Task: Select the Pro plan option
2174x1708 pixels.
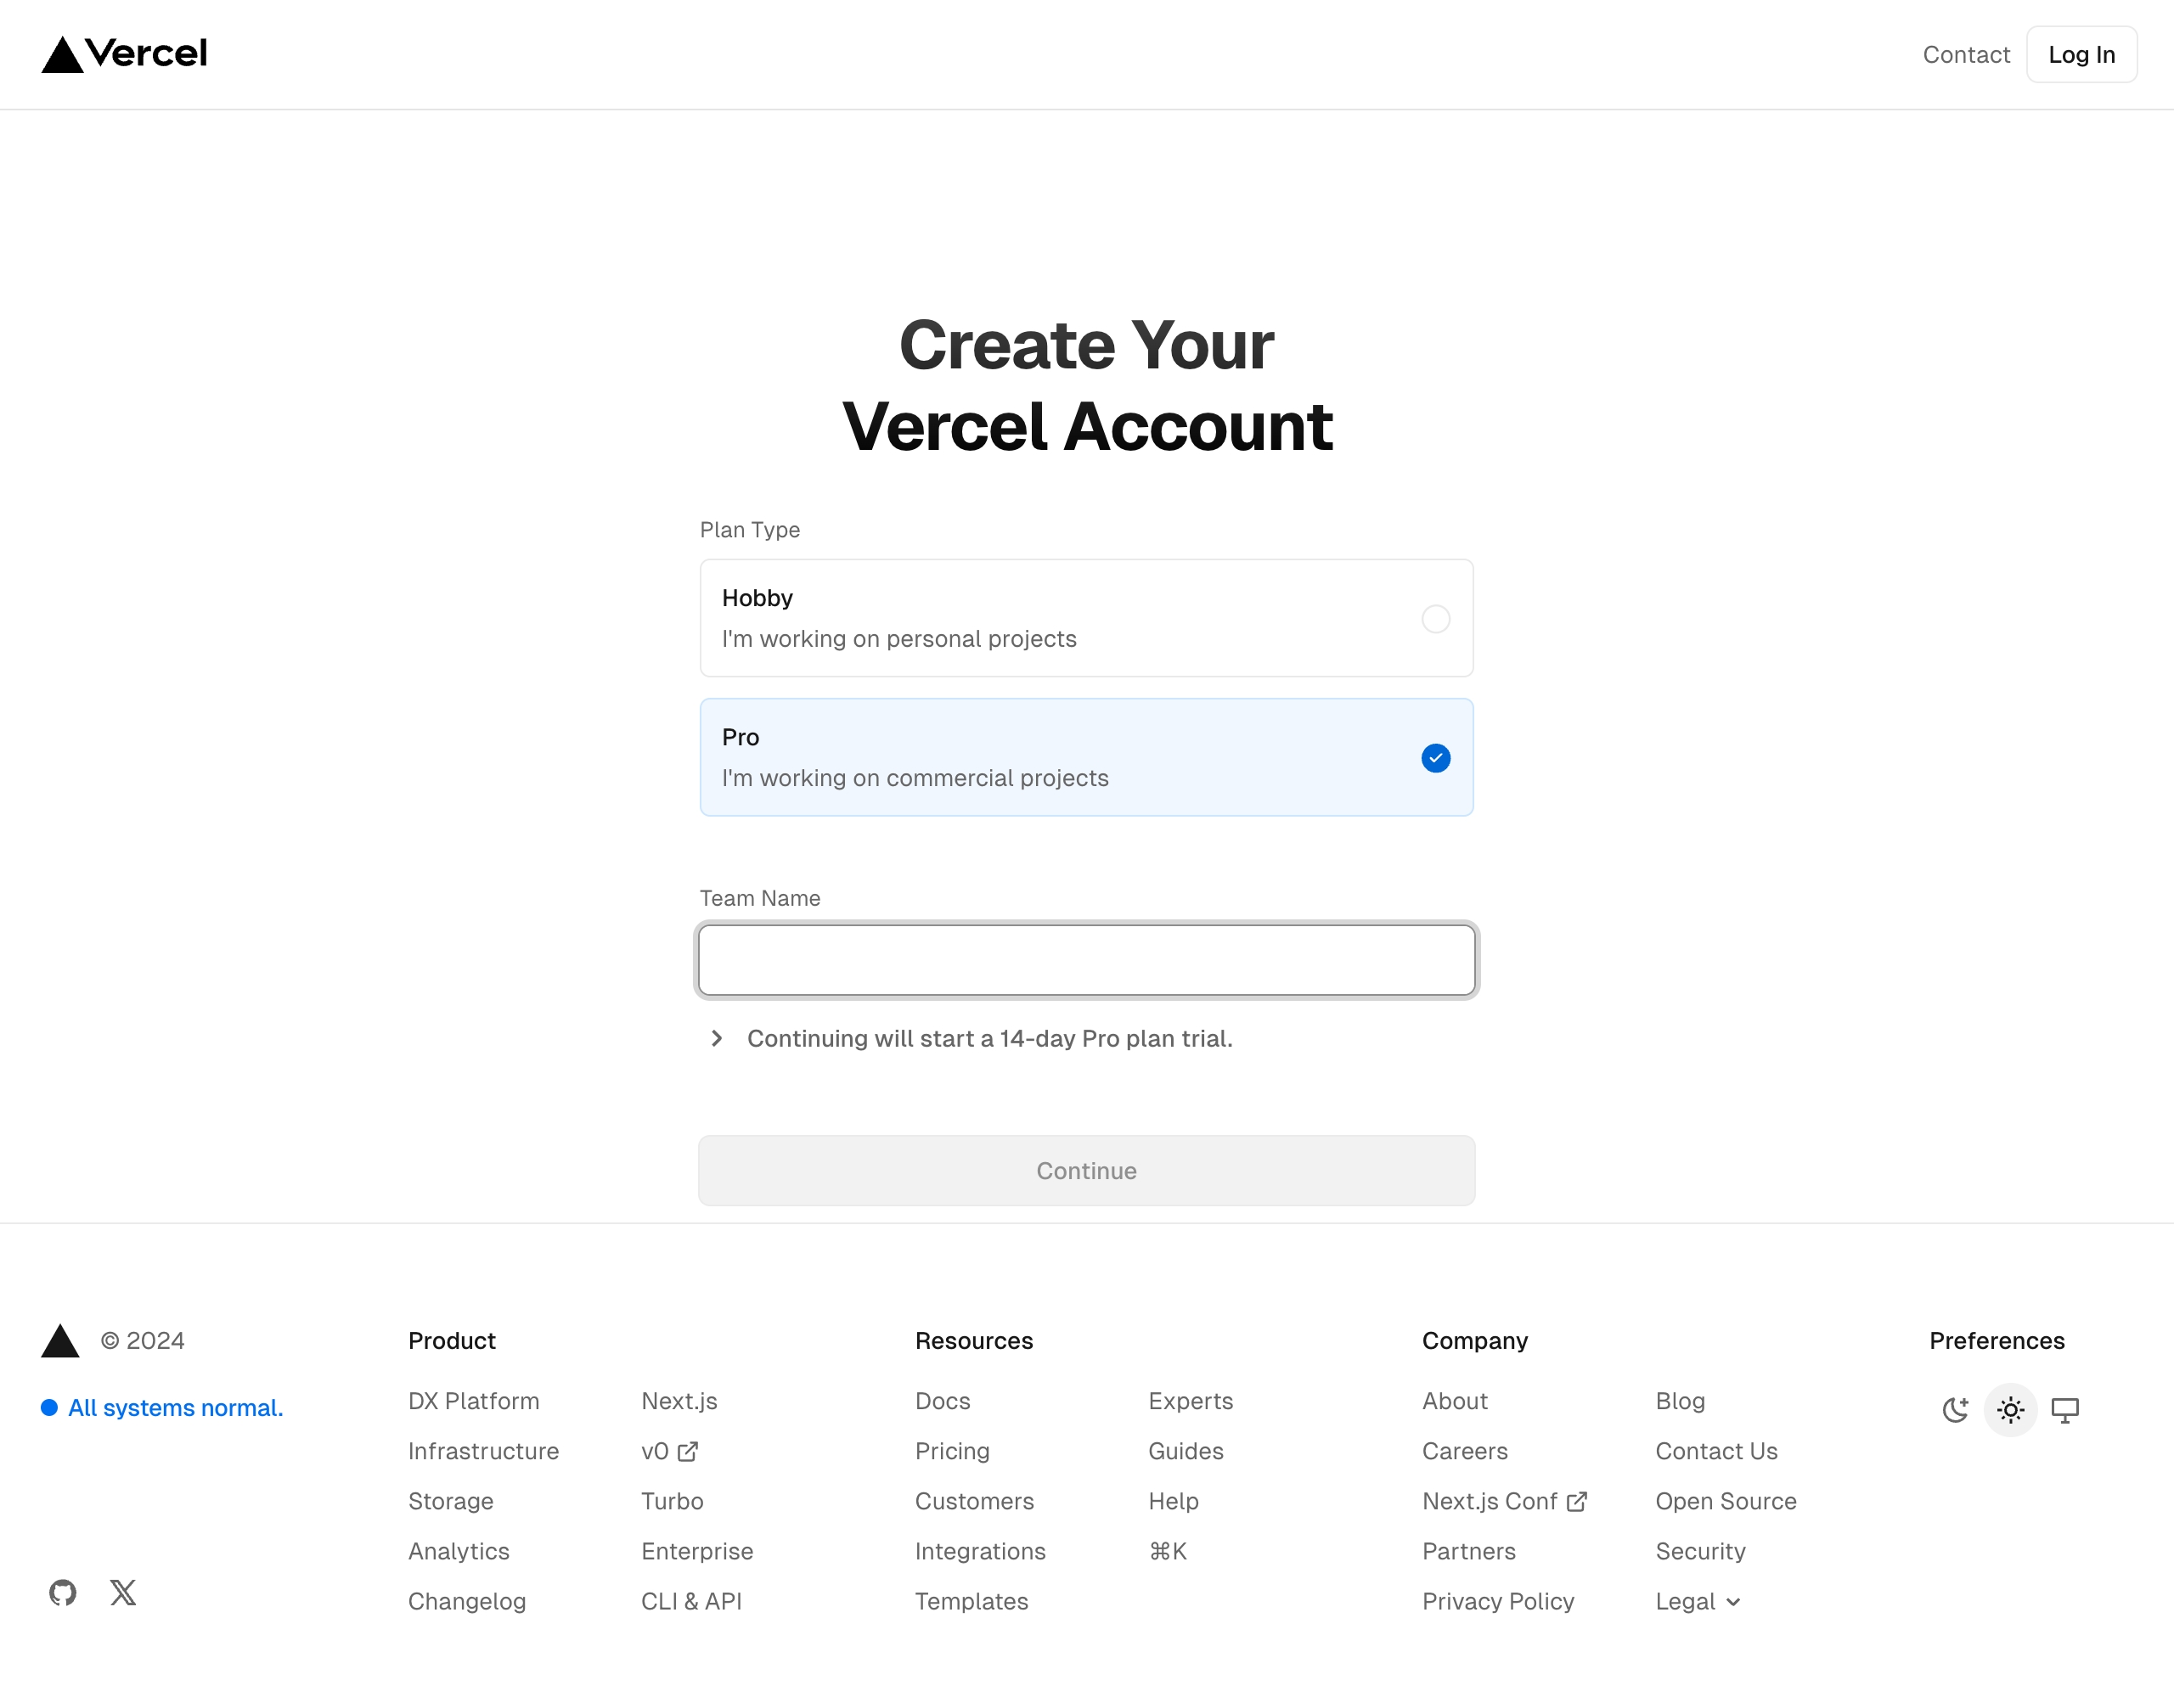Action: click(1086, 757)
